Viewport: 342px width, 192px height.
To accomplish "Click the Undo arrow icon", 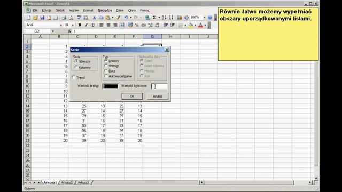I will (126, 18).
